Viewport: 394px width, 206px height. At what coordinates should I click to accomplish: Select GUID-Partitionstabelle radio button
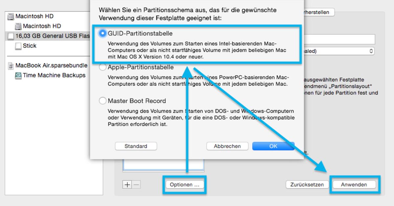click(103, 33)
